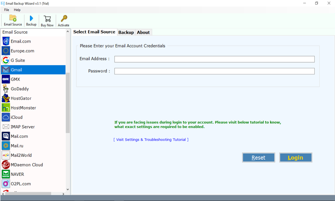The height and width of the screenshot is (201, 335).
Task: Switch to the Backup tab
Action: pyautogui.click(x=126, y=32)
